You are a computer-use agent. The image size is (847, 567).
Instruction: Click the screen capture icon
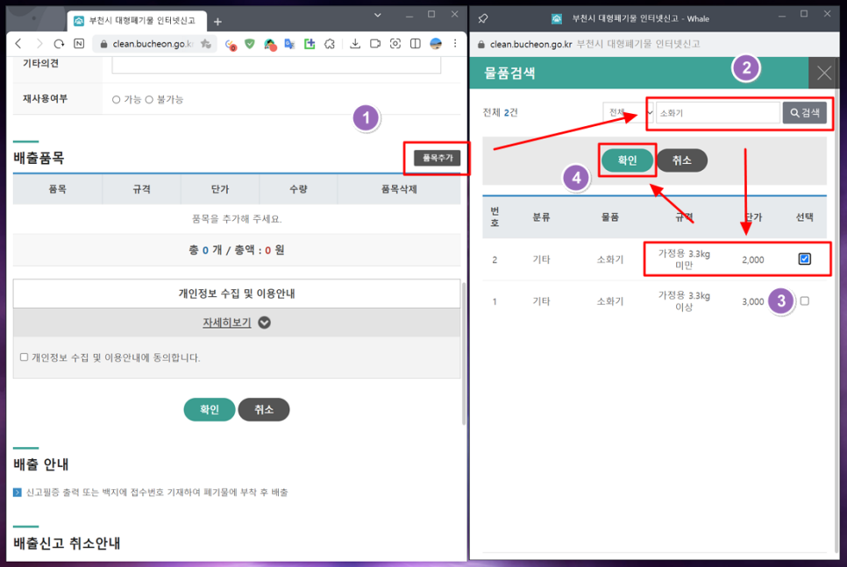point(395,44)
